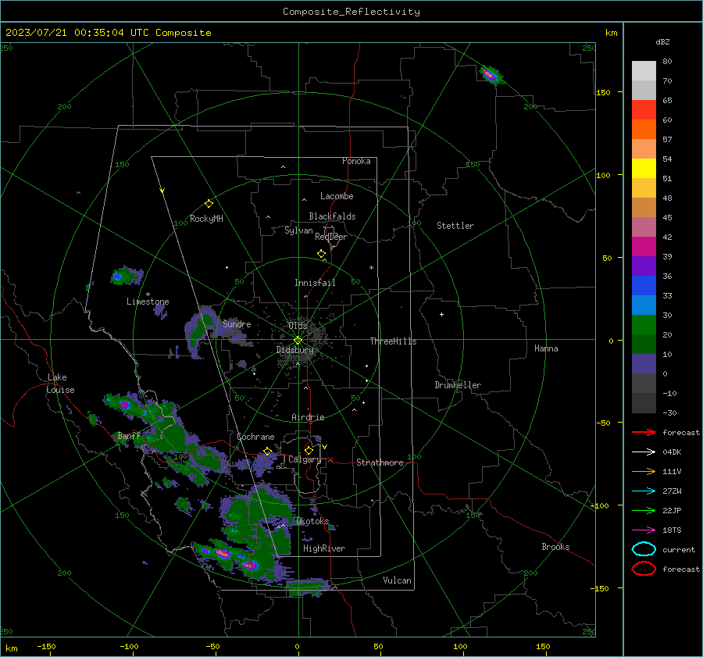Select the red 65 dBZ color swatch
The height and width of the screenshot is (657, 703).
(644, 110)
